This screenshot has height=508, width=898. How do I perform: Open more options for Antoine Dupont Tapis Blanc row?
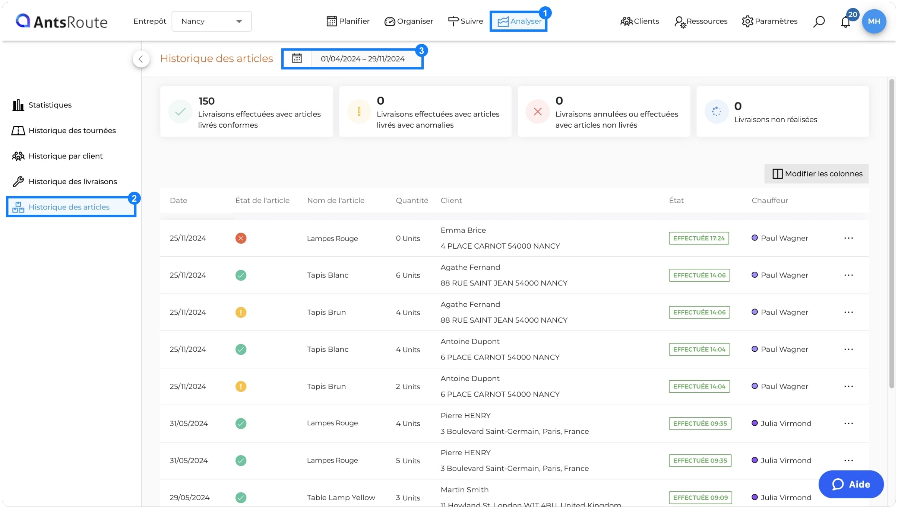coord(848,349)
